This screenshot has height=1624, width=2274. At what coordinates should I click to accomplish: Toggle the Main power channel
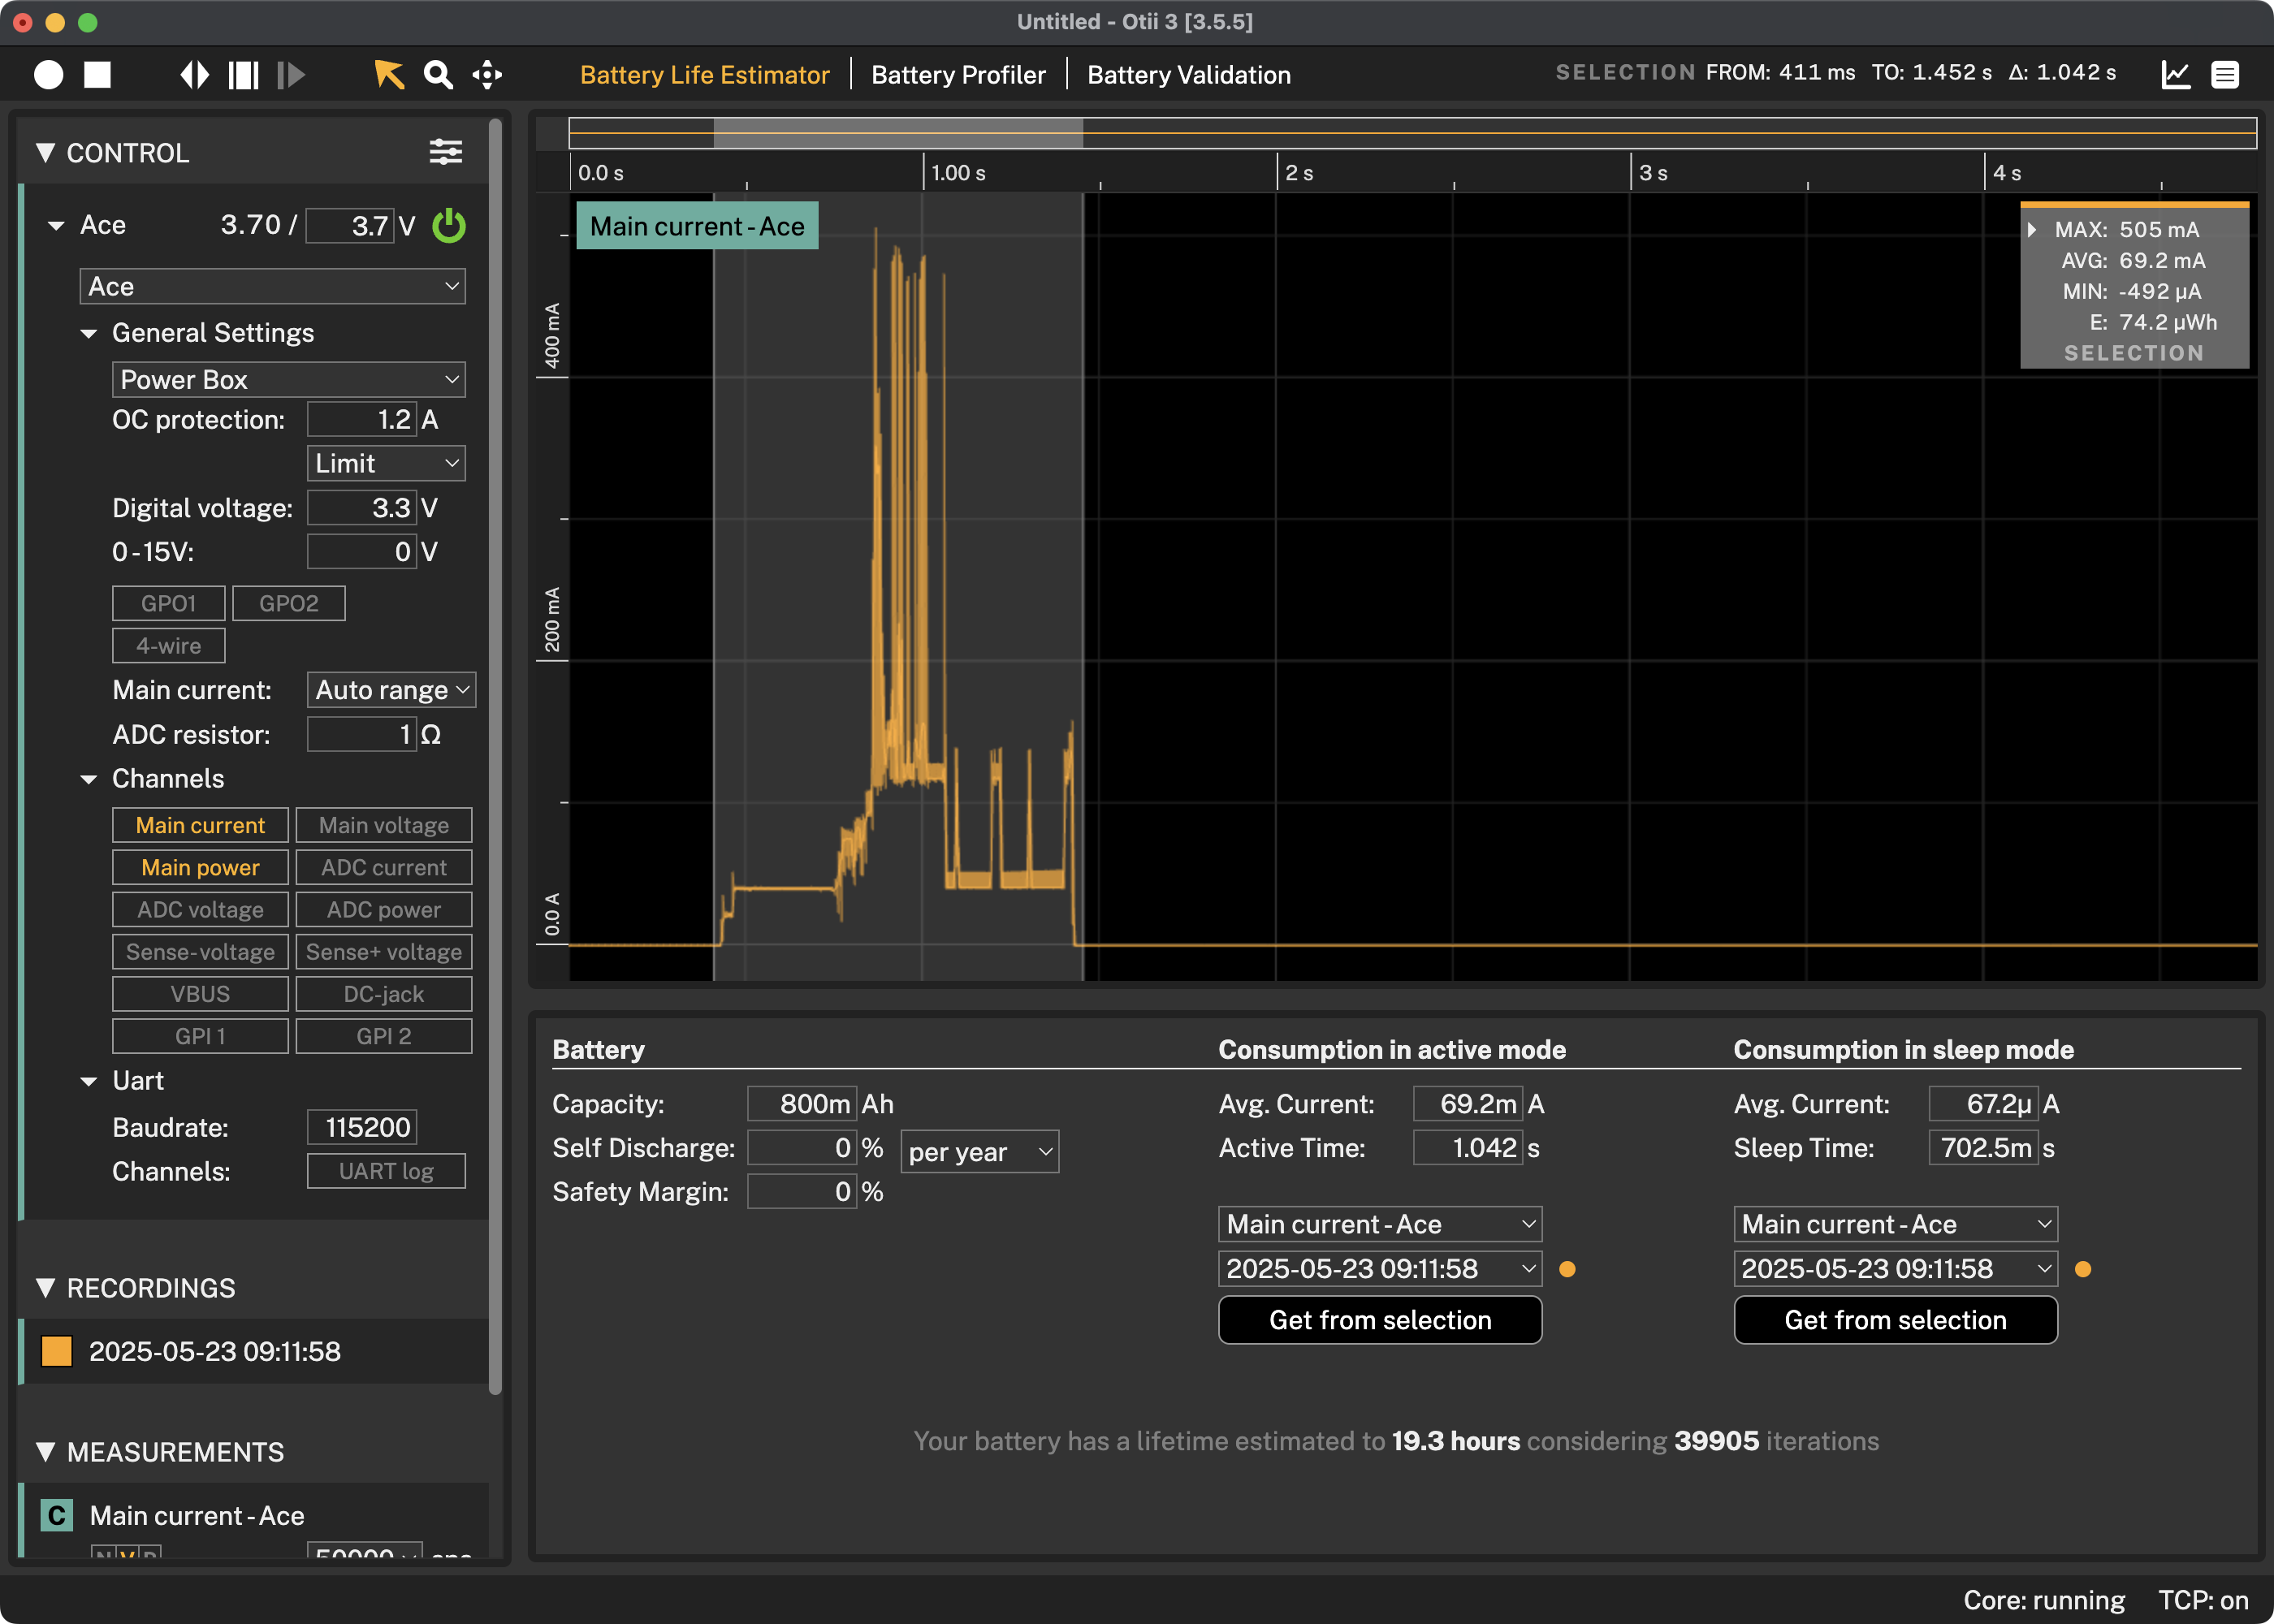(x=200, y=867)
